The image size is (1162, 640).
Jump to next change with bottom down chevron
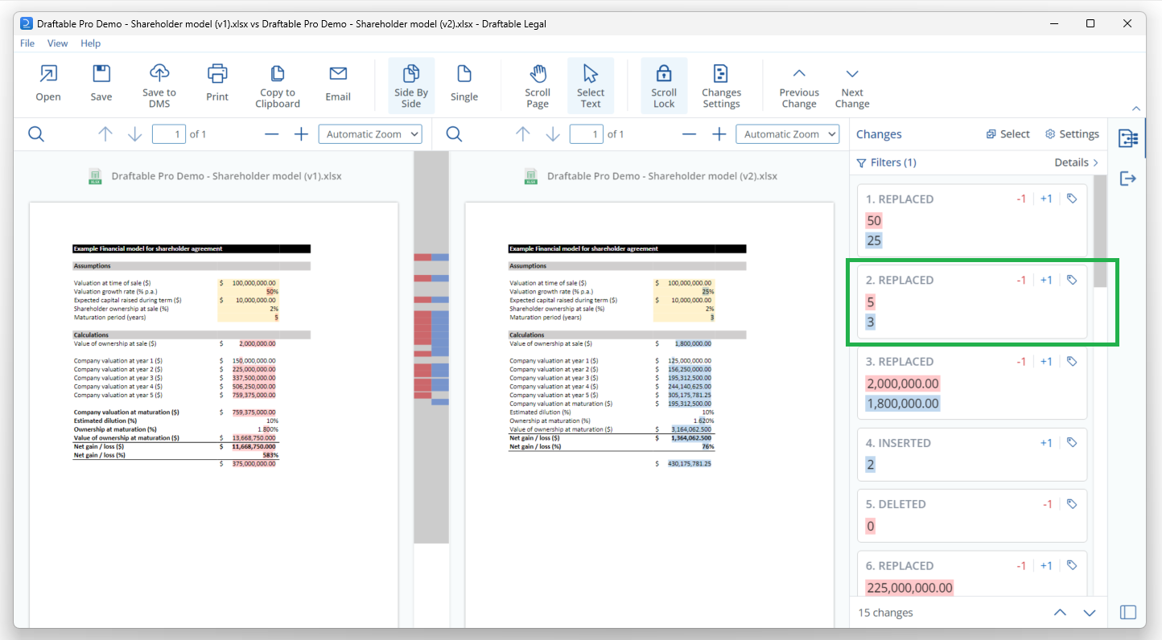point(1090,613)
